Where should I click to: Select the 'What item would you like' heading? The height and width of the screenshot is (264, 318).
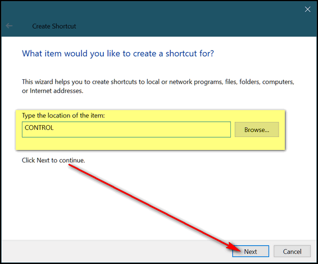[x=118, y=53]
